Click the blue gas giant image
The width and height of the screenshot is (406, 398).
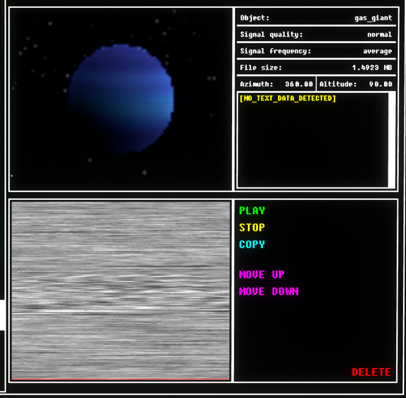click(x=121, y=99)
